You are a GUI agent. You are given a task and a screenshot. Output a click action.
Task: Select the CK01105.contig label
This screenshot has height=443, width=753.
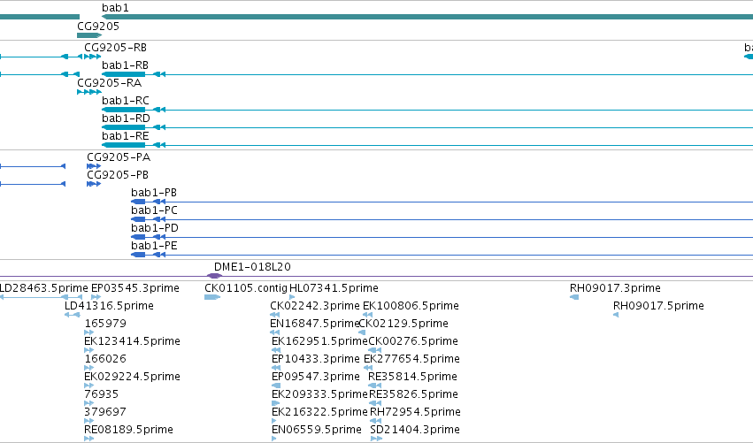pos(246,288)
